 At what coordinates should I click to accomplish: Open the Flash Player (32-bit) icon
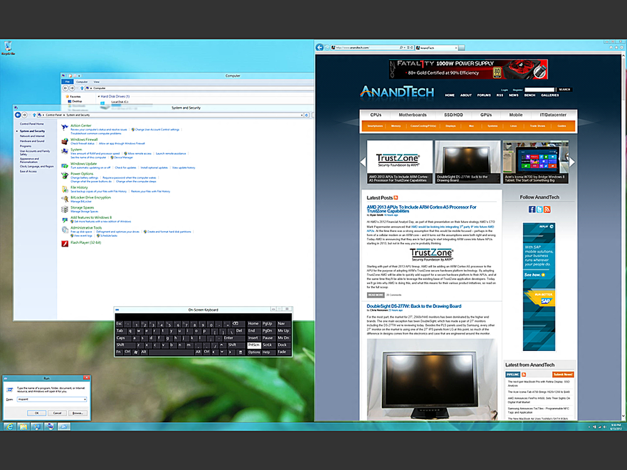pos(65,243)
